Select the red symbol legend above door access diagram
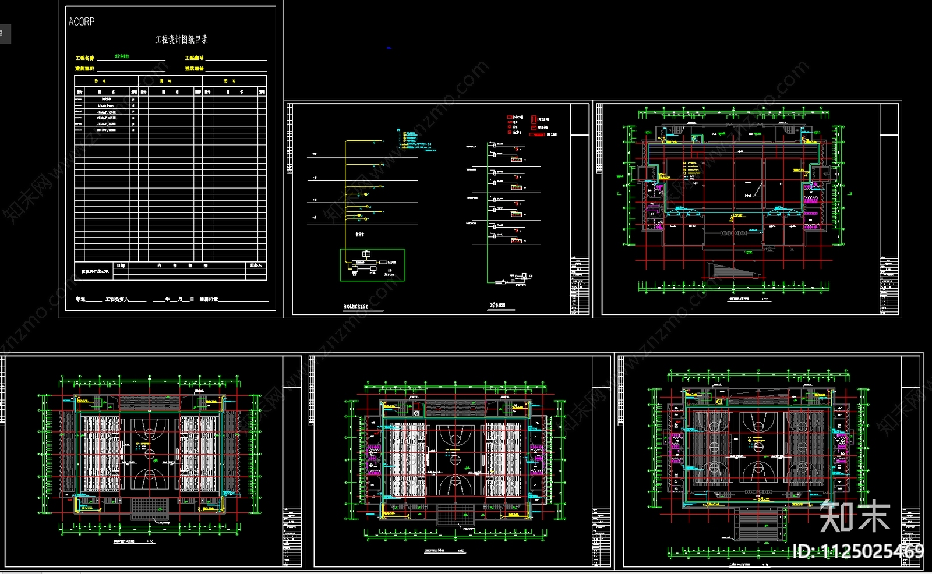 point(532,125)
